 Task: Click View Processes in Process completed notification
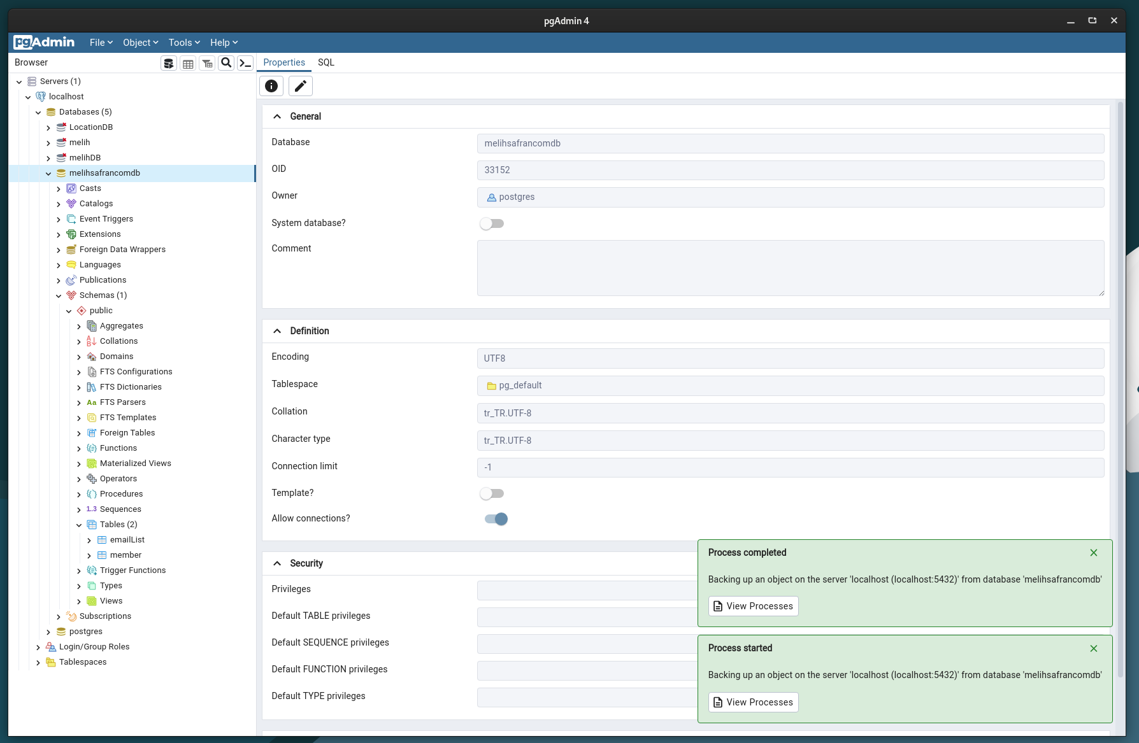[754, 606]
